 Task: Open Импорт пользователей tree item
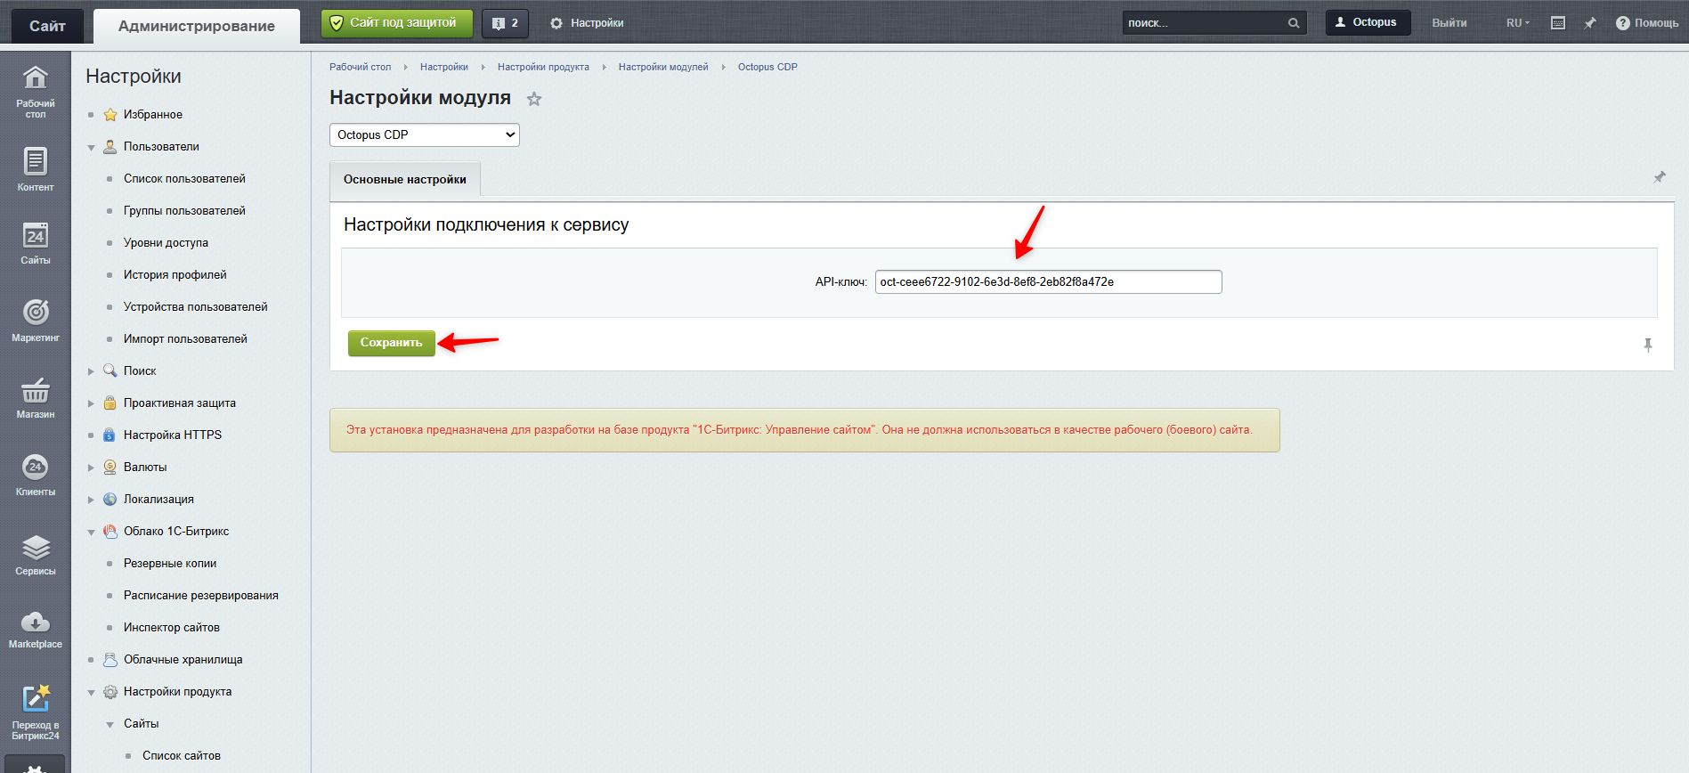185,338
